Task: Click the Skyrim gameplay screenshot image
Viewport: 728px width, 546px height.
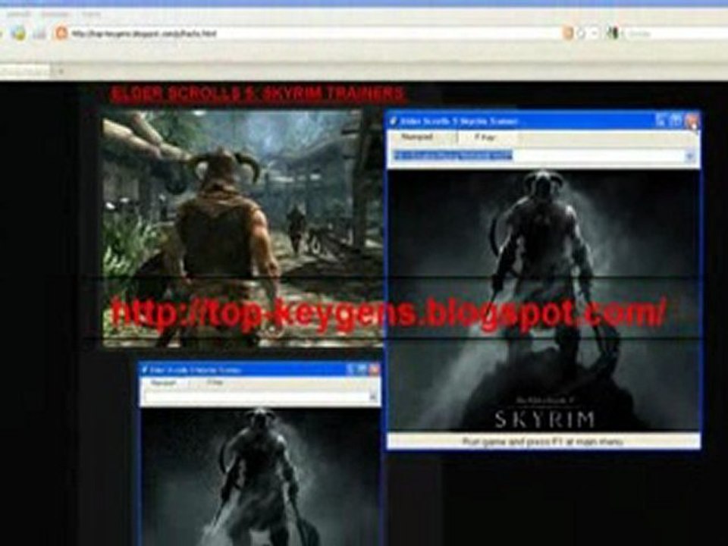Action: tap(243, 228)
